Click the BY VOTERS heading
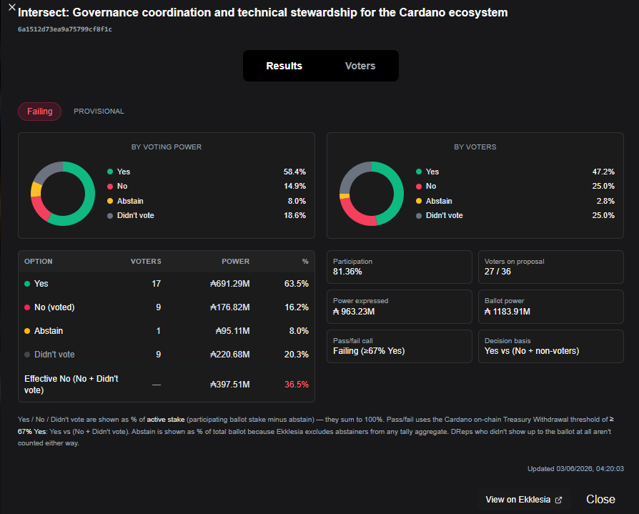This screenshot has height=514, width=639. [475, 147]
